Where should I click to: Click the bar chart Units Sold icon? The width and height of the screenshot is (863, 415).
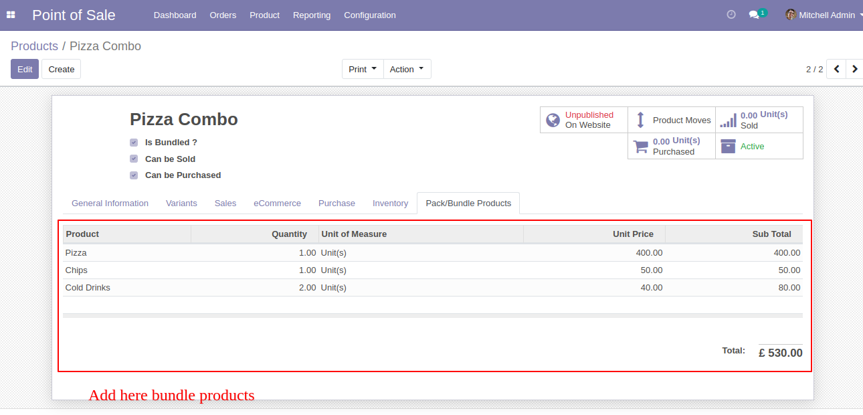pyautogui.click(x=728, y=120)
